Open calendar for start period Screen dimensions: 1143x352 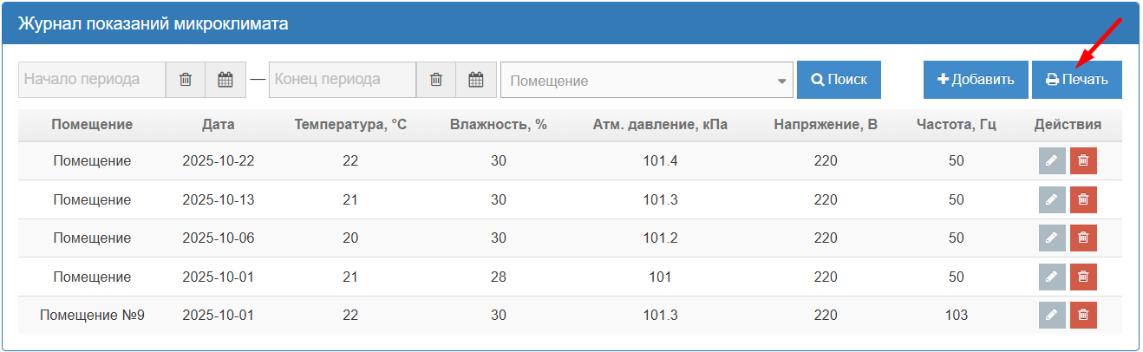click(225, 80)
